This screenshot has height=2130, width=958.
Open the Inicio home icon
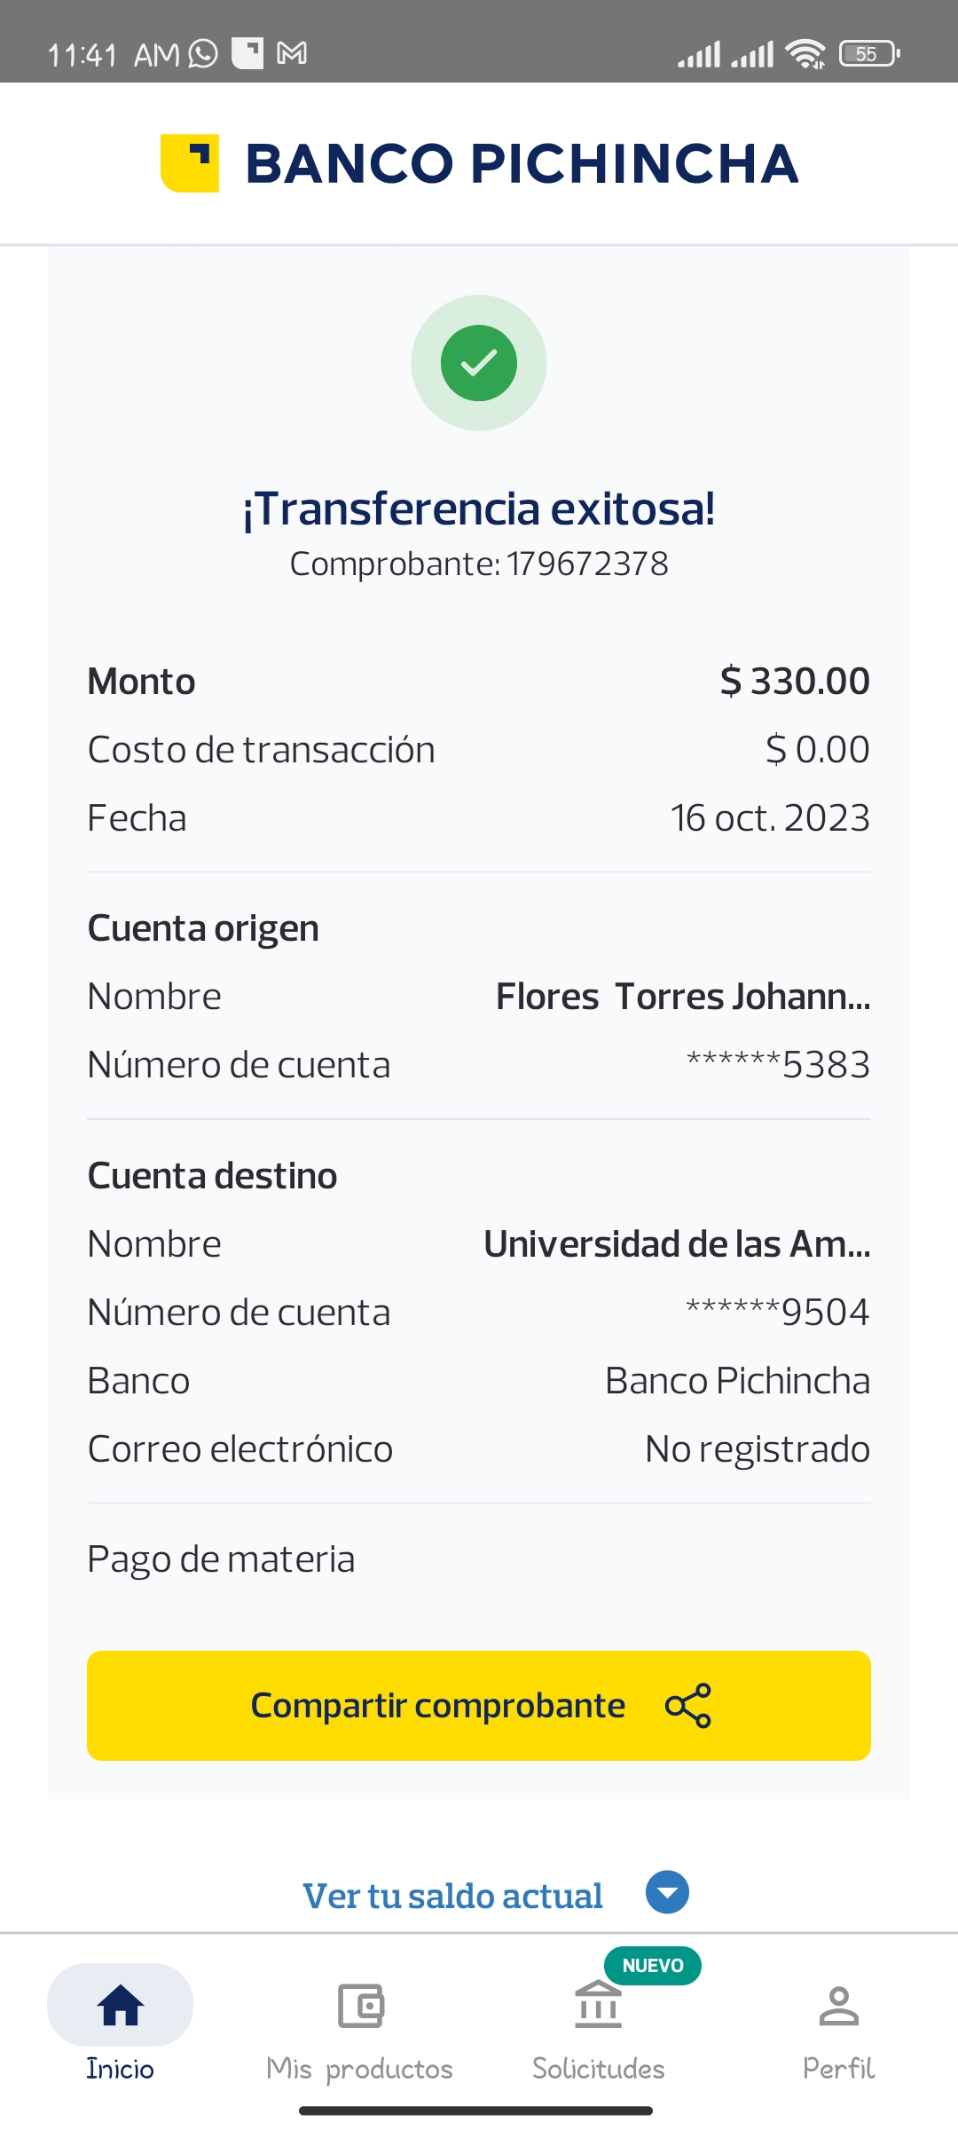[x=121, y=2006]
